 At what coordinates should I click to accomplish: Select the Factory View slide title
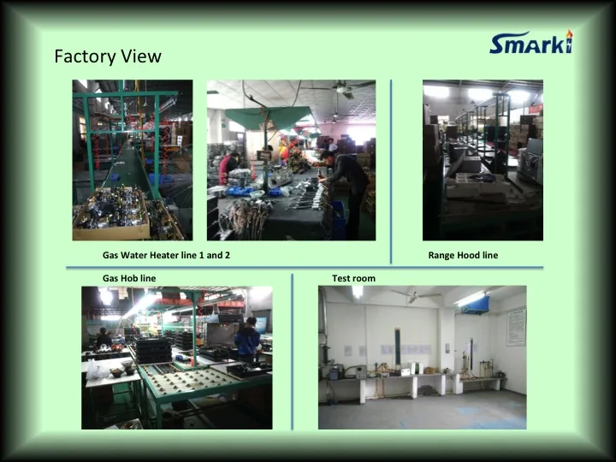(108, 56)
